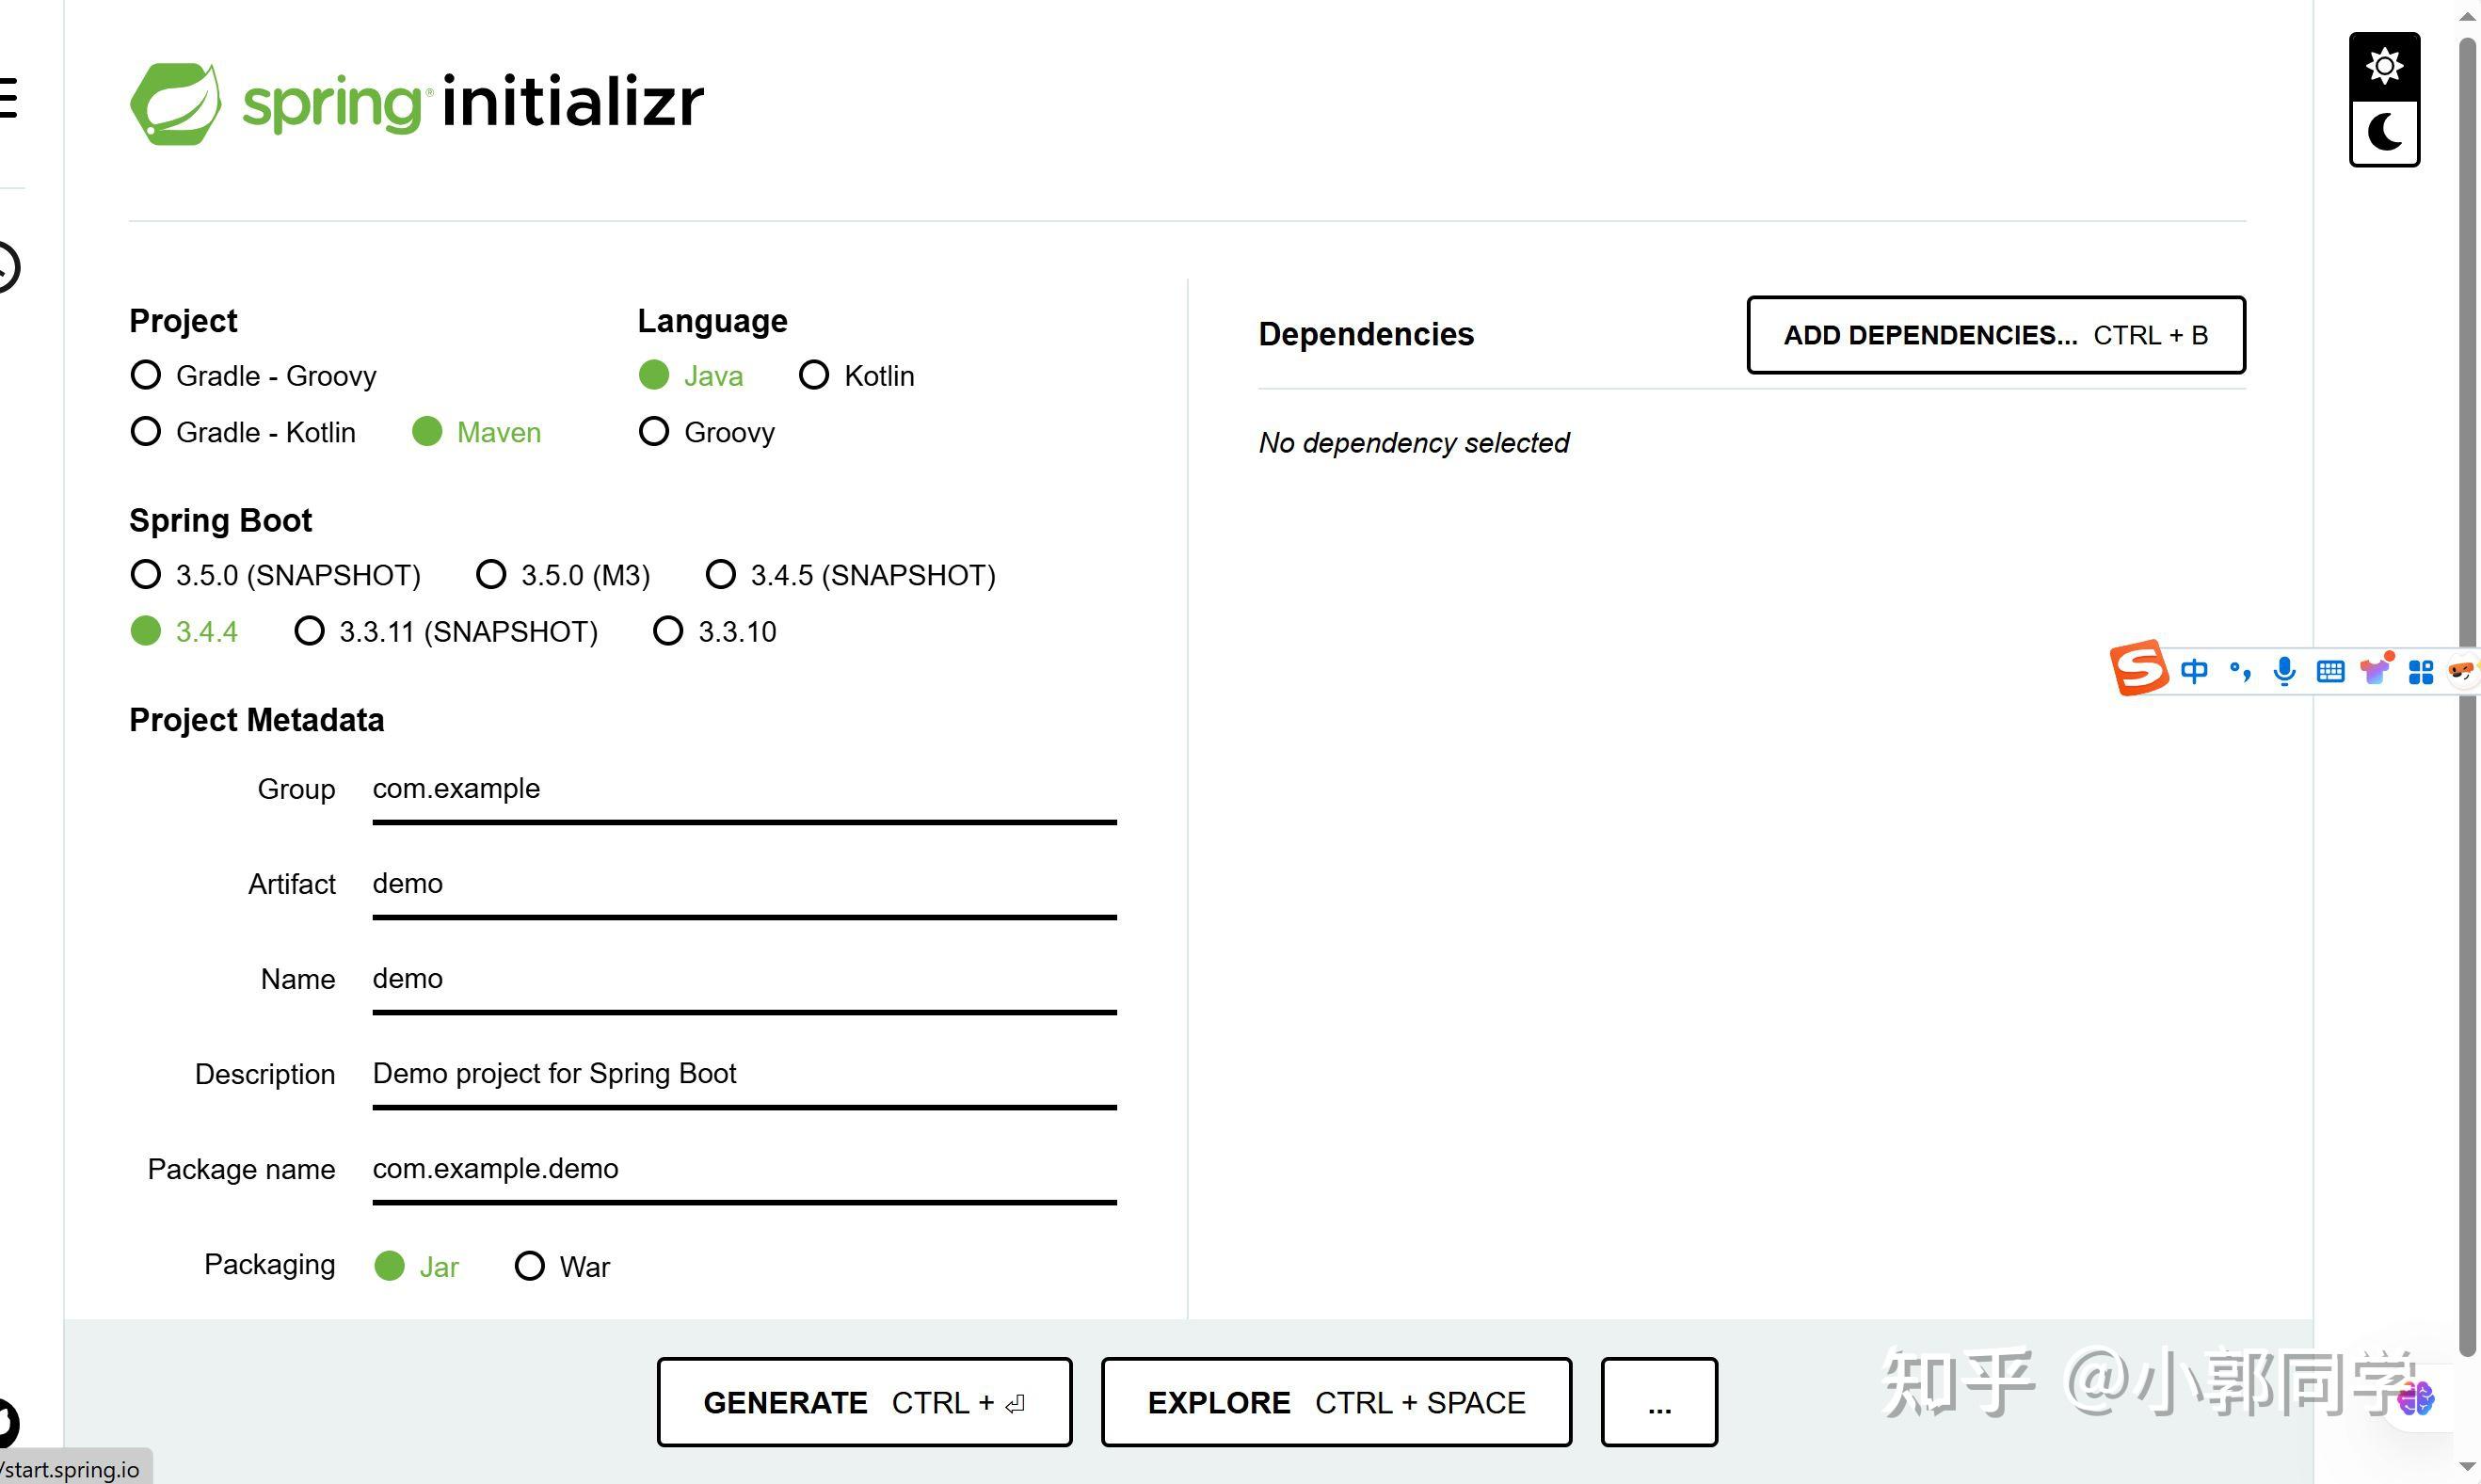Viewport: 2481px width, 1484px height.
Task: Click the page scrollbar up arrow
Action: coord(2468,17)
